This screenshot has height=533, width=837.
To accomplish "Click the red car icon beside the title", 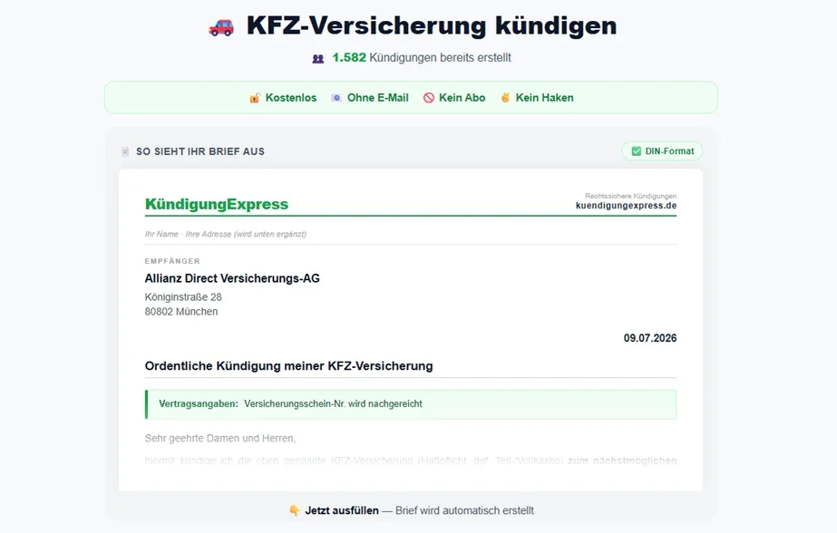I will click(221, 27).
